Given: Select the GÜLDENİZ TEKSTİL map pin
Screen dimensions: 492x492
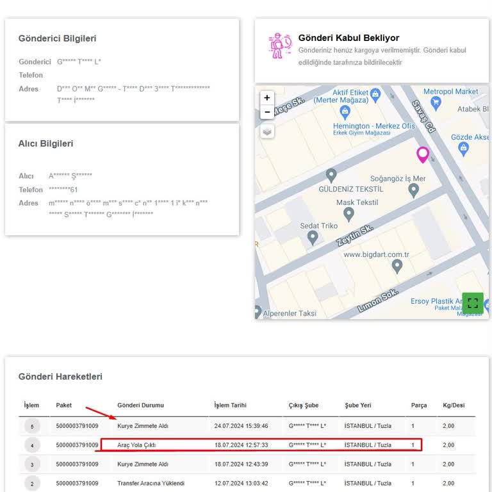Looking at the screenshot, I should tap(331, 175).
